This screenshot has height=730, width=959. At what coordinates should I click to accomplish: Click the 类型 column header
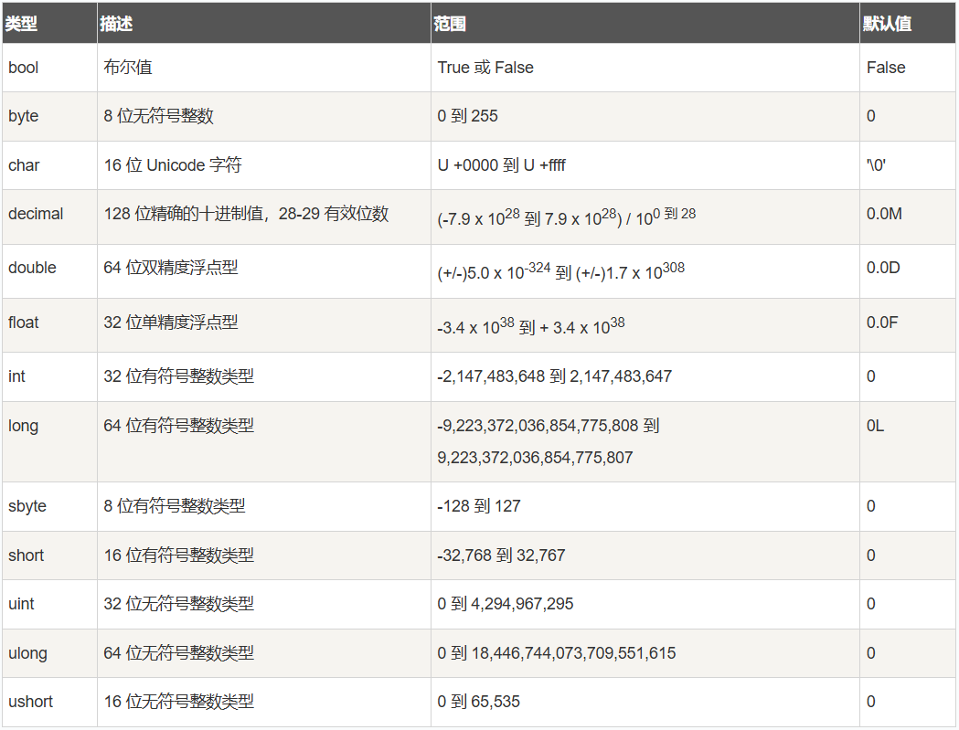[21, 24]
